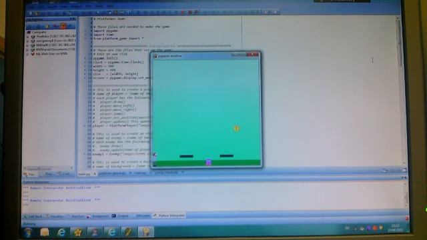Image resolution: width=427 pixels, height=240 pixels.
Task: Open the second Internet Explorer taskbar icon
Action: pyautogui.click(x=111, y=233)
